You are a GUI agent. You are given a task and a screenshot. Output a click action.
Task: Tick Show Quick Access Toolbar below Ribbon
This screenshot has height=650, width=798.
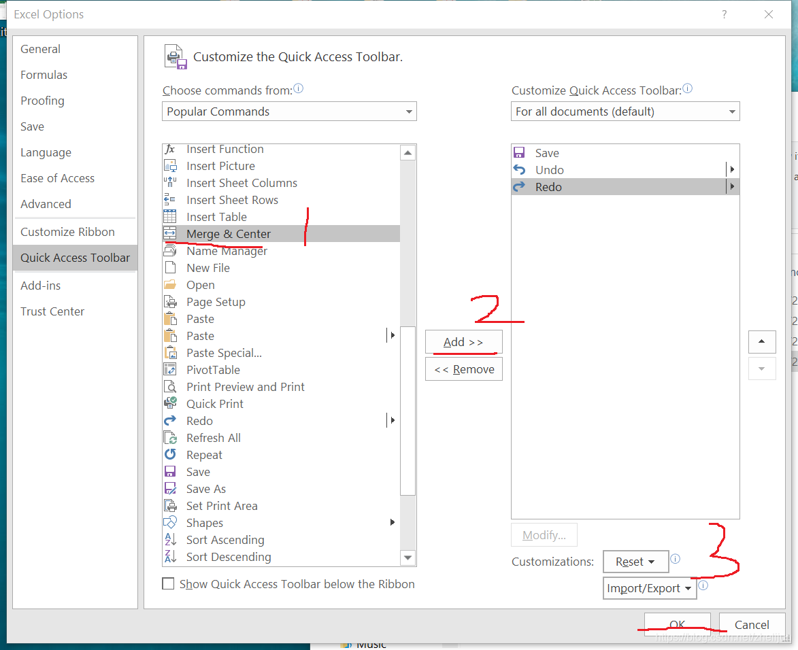tap(168, 583)
